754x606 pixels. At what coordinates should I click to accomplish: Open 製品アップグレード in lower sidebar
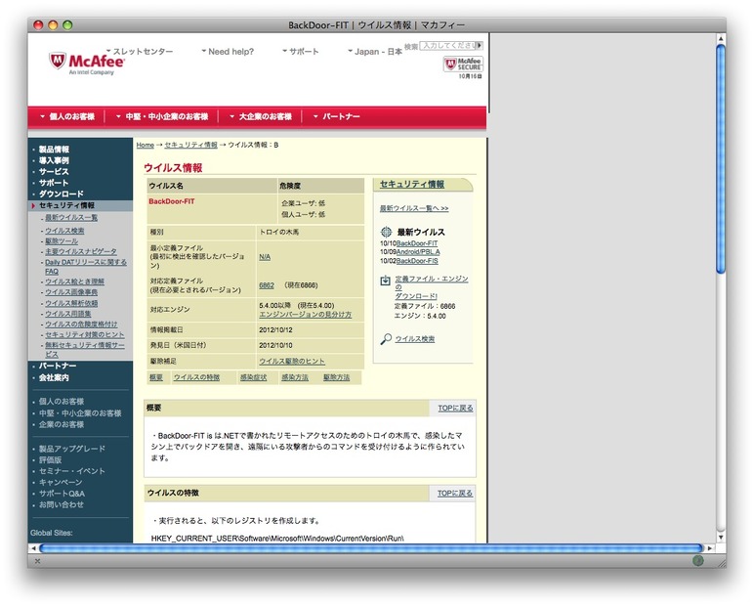(x=72, y=449)
